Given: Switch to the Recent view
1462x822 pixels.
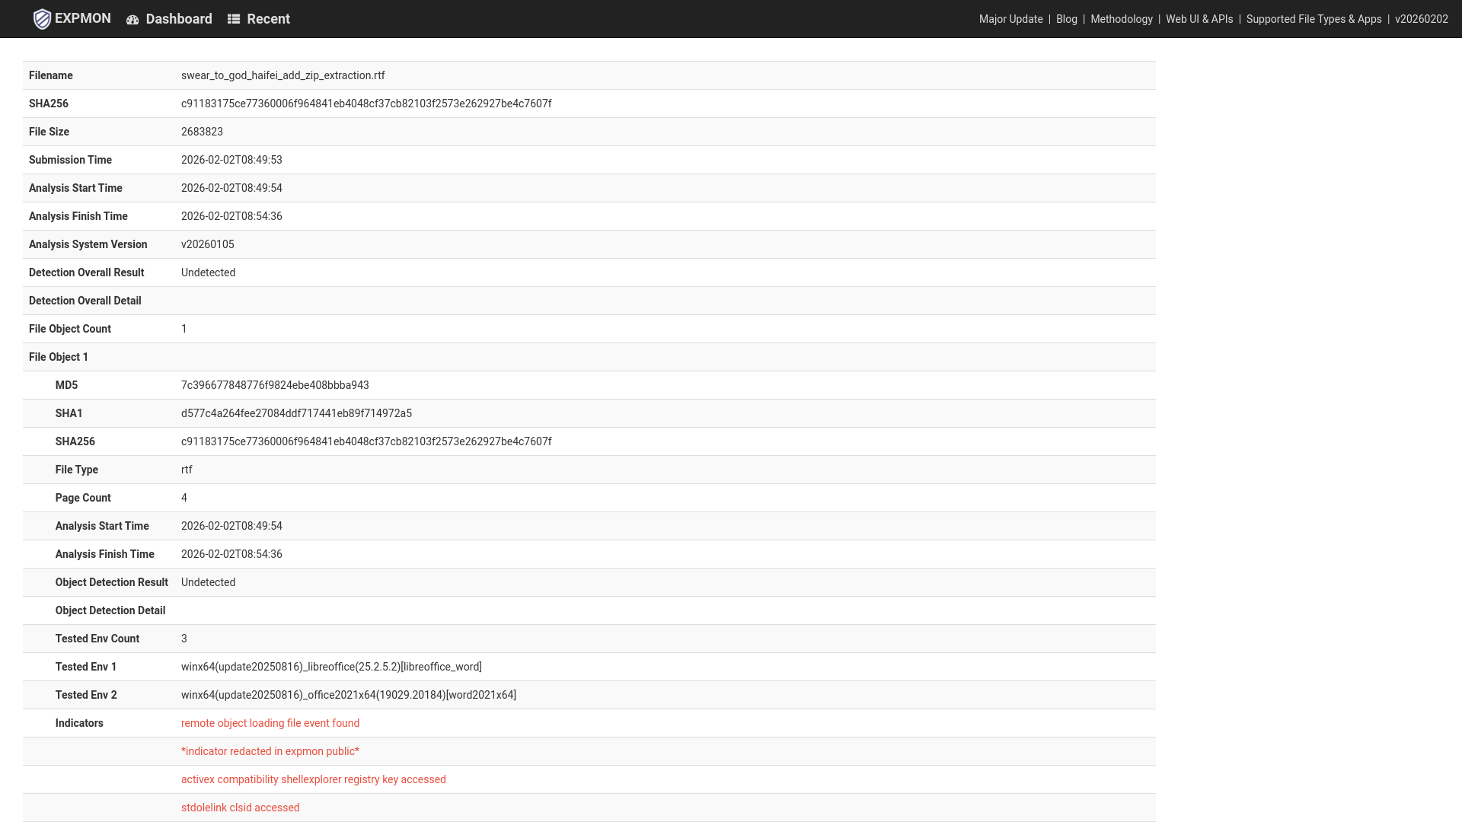Looking at the screenshot, I should pos(267,18).
